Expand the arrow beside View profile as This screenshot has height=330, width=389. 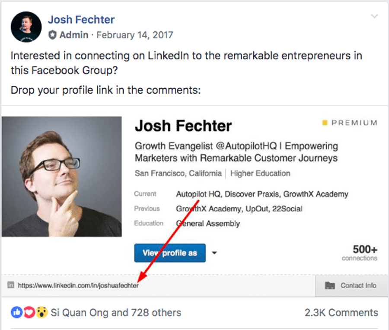[214, 253]
